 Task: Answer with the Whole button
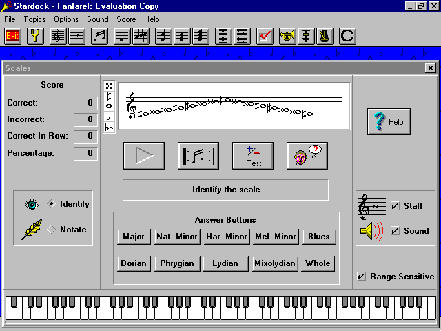coord(318,263)
